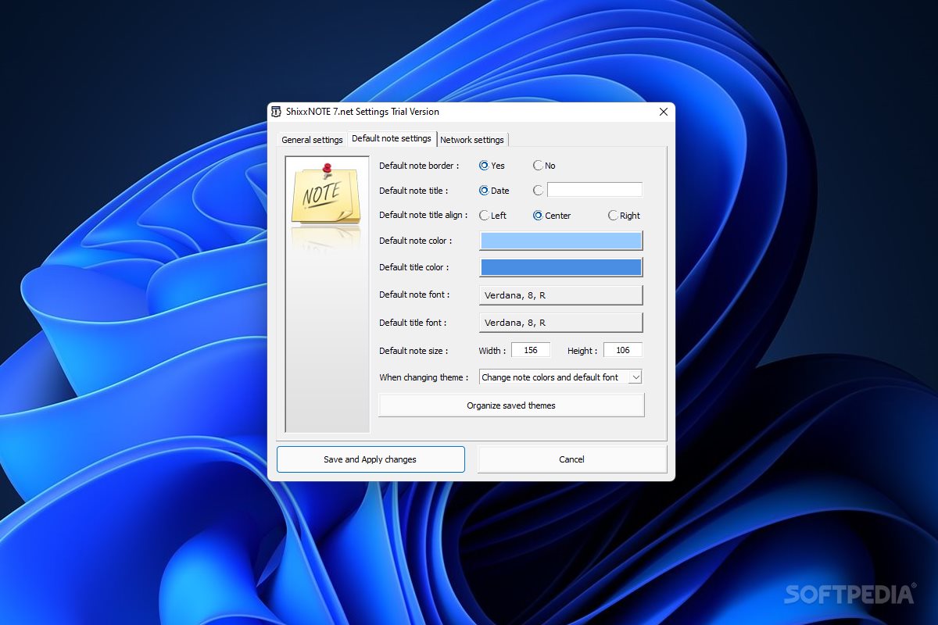Switch to Network settings tab

(x=472, y=140)
